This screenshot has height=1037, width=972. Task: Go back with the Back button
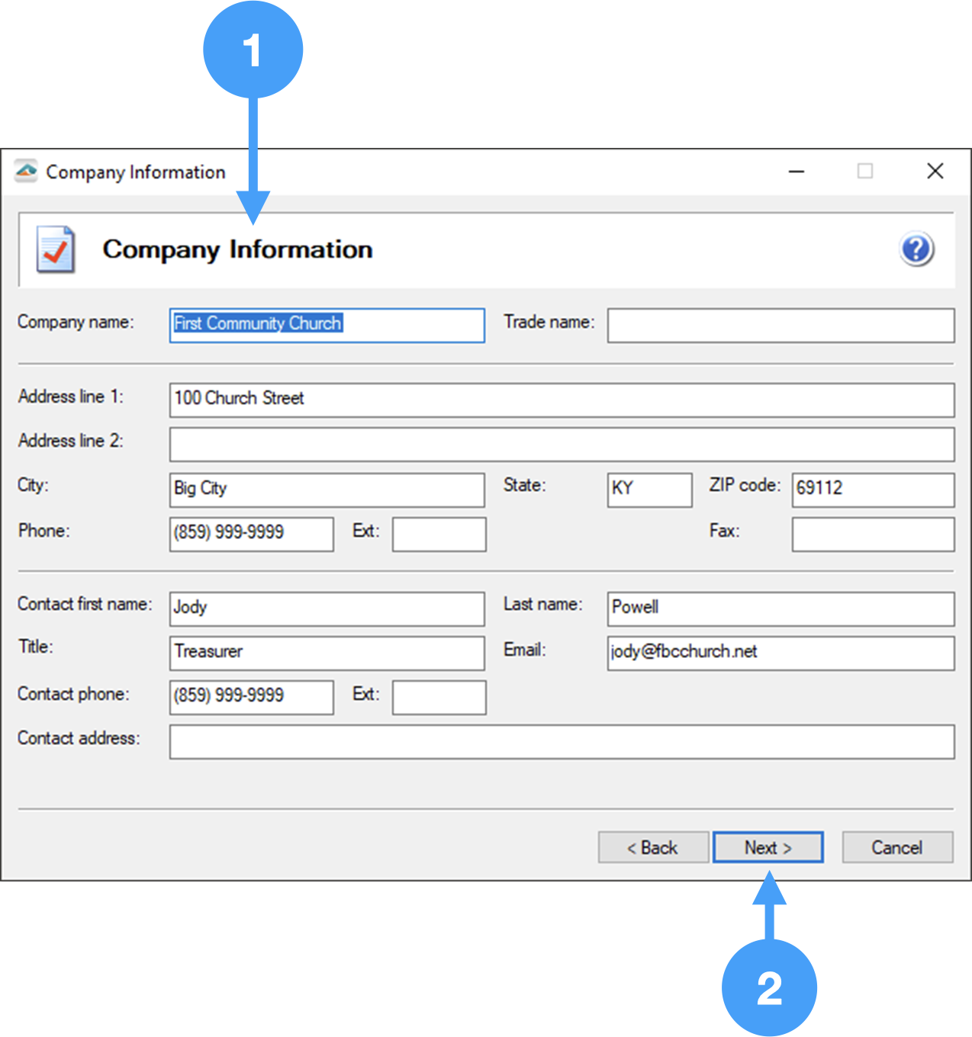pyautogui.click(x=653, y=847)
